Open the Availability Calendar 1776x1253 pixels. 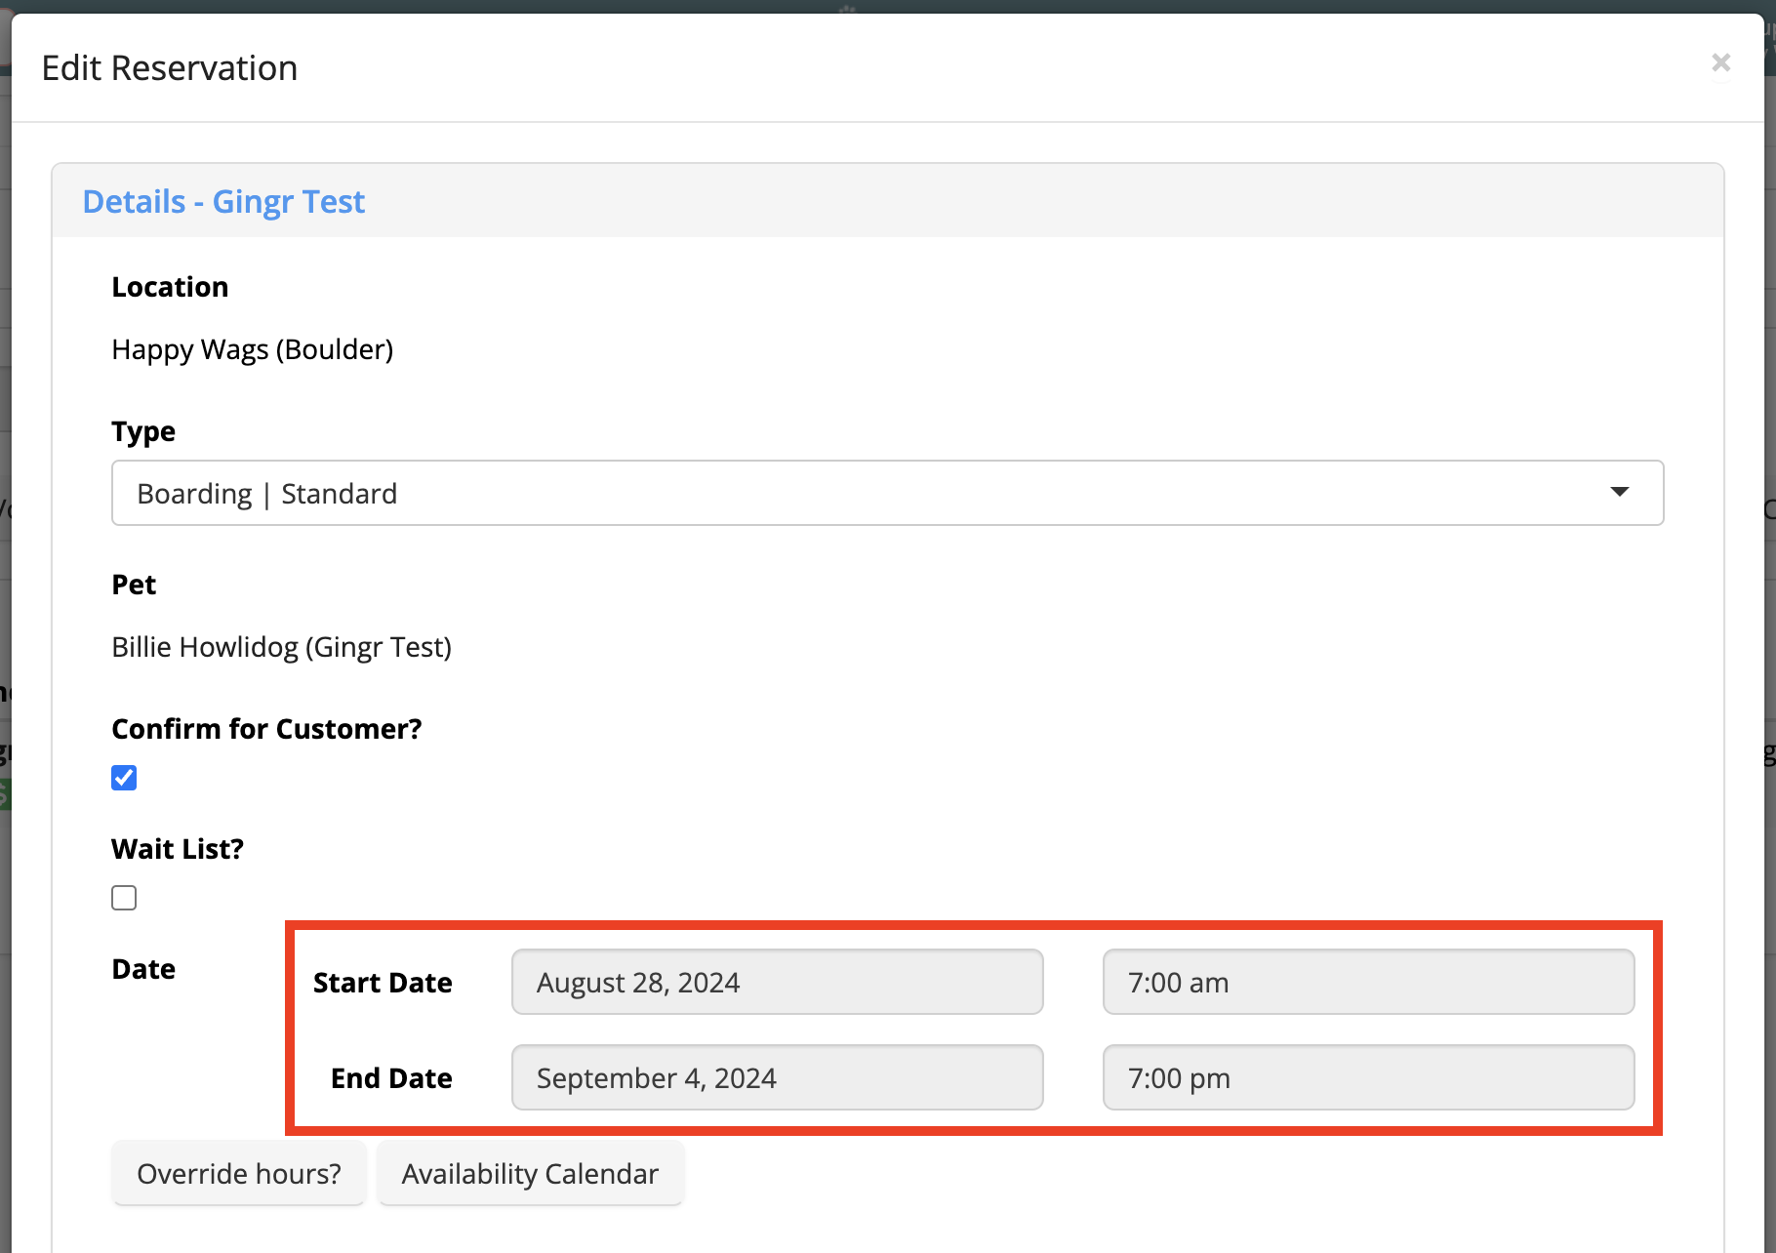point(530,1173)
